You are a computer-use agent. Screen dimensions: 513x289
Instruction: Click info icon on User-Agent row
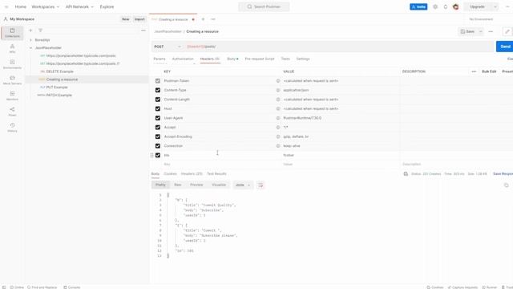click(278, 118)
